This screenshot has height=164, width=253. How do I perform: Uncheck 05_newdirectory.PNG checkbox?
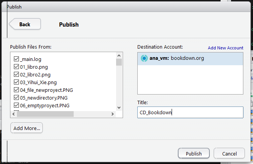coord(17,98)
